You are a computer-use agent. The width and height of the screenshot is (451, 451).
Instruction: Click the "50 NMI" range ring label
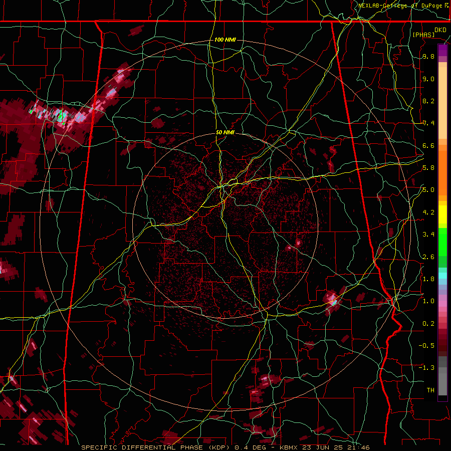tap(225, 133)
